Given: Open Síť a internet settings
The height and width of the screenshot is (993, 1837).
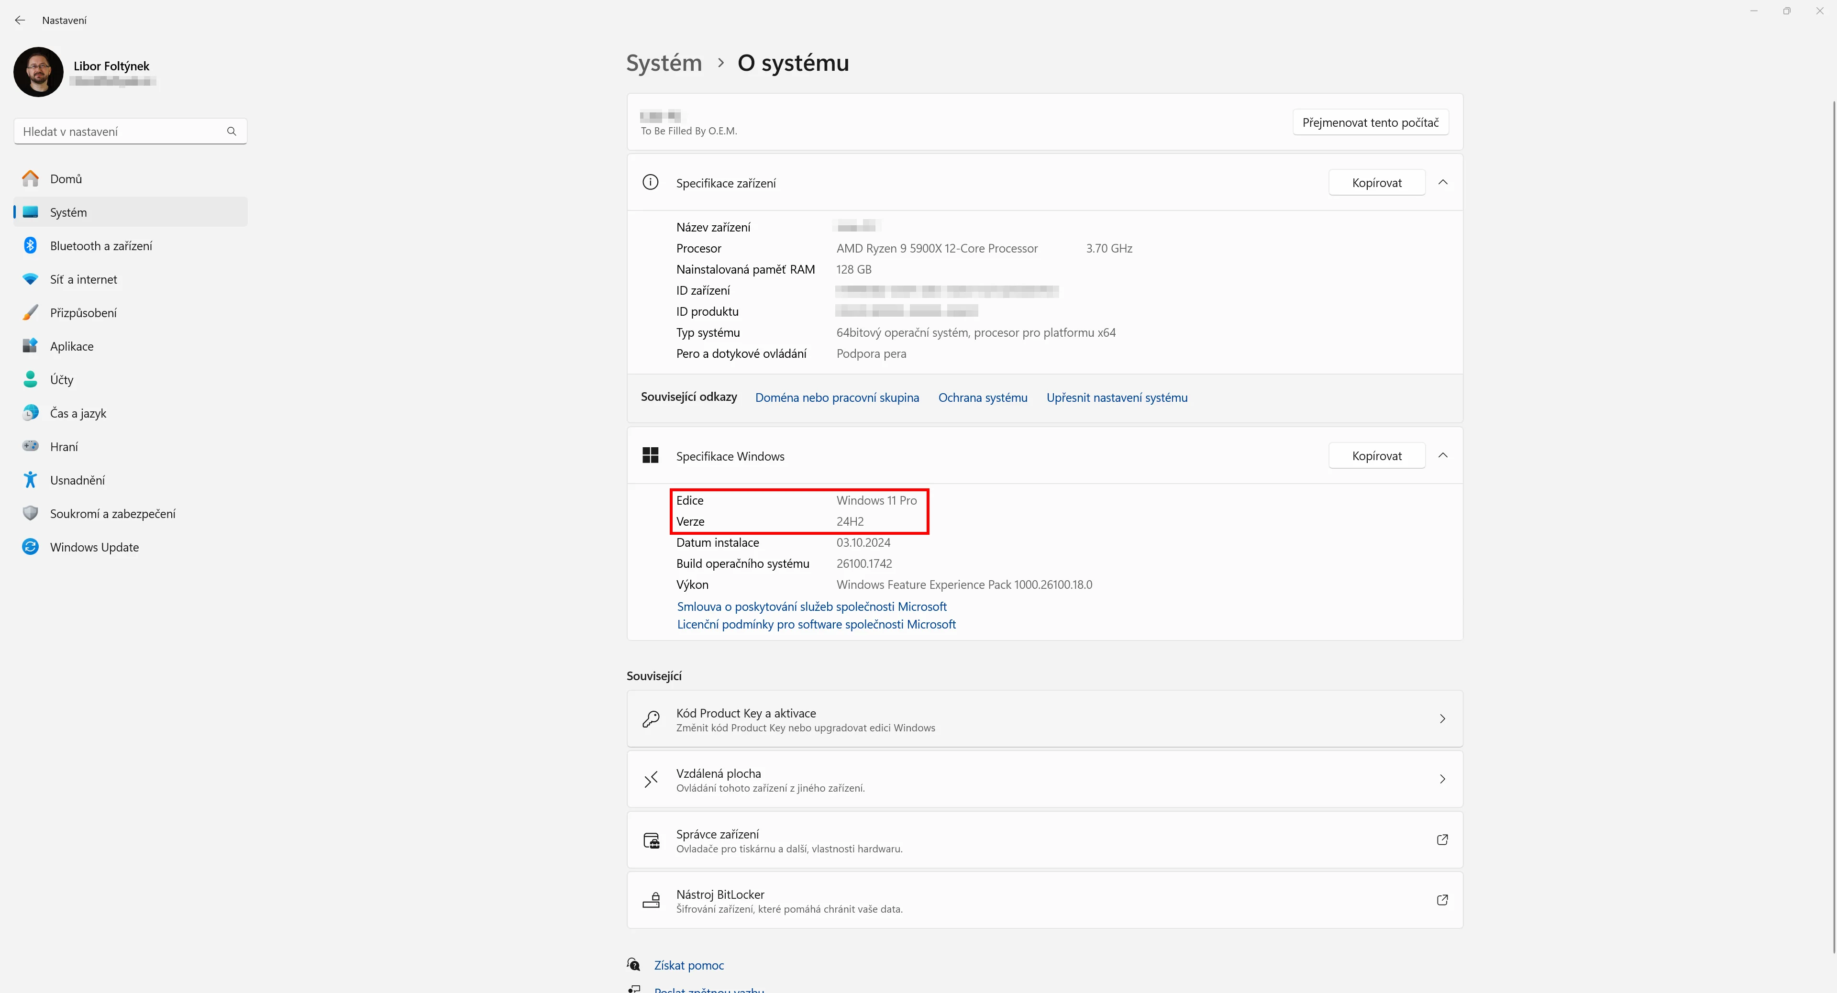Looking at the screenshot, I should click(131, 279).
